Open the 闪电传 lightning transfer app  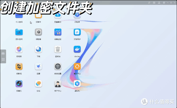(x=77, y=15)
